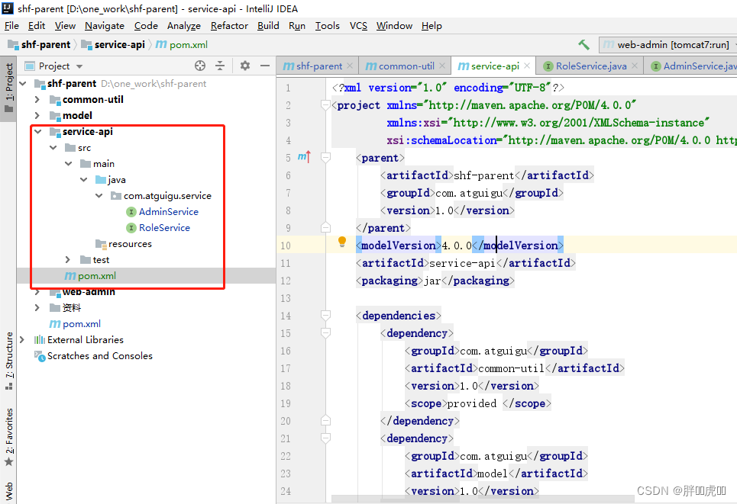The height and width of the screenshot is (504, 737).
Task: Collapse the service-api module node
Action: (37, 132)
